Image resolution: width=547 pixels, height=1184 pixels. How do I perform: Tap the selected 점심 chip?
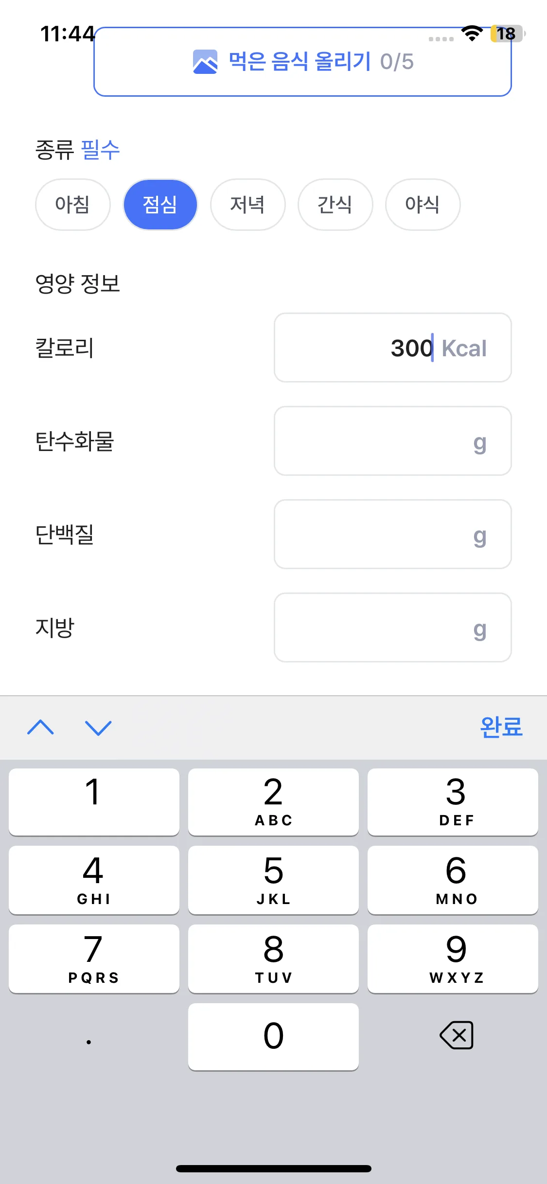point(160,204)
